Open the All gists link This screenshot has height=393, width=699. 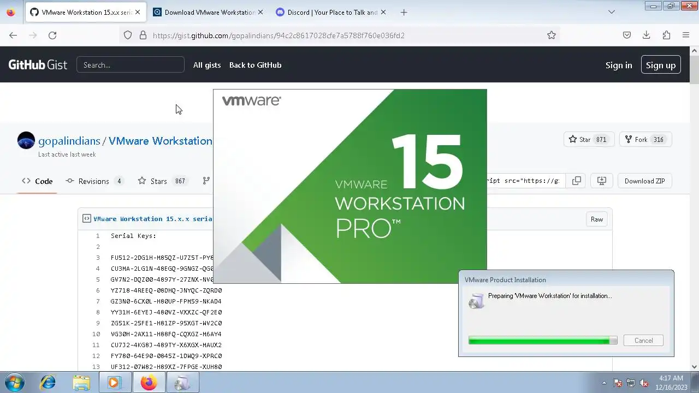207,65
